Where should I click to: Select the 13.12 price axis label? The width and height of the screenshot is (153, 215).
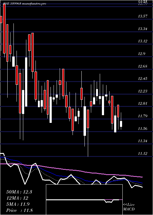pos(143,41)
